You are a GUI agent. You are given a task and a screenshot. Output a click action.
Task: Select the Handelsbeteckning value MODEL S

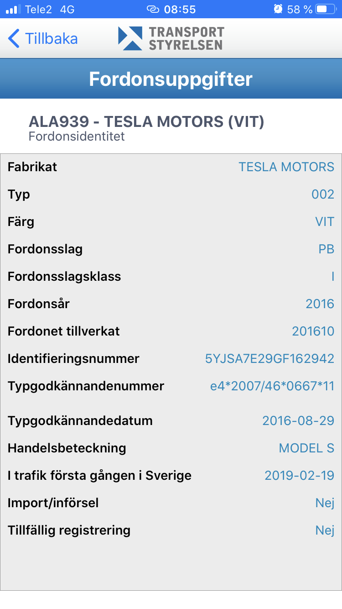306,448
